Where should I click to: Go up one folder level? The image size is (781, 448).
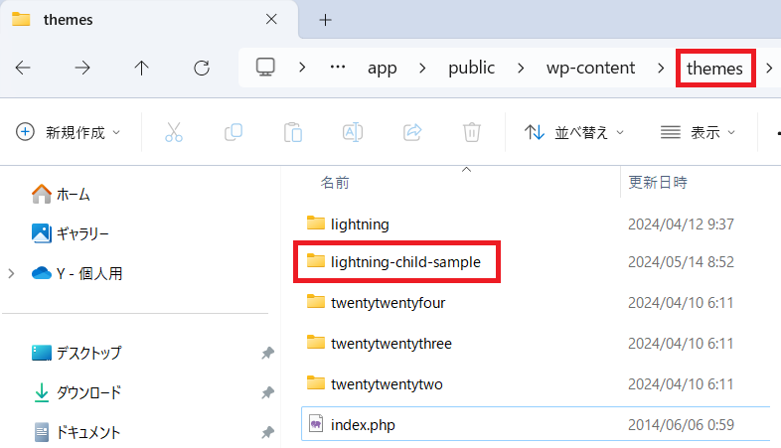click(x=141, y=68)
